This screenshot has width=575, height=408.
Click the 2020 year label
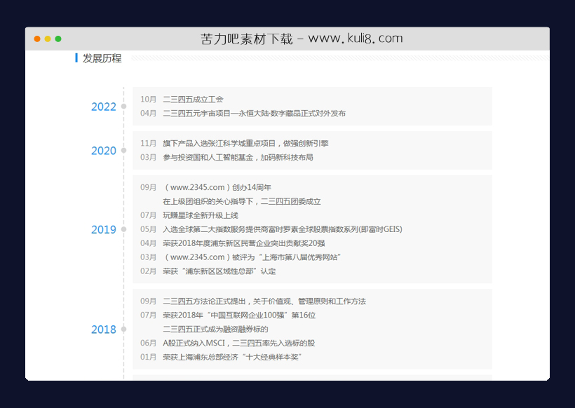(x=104, y=151)
